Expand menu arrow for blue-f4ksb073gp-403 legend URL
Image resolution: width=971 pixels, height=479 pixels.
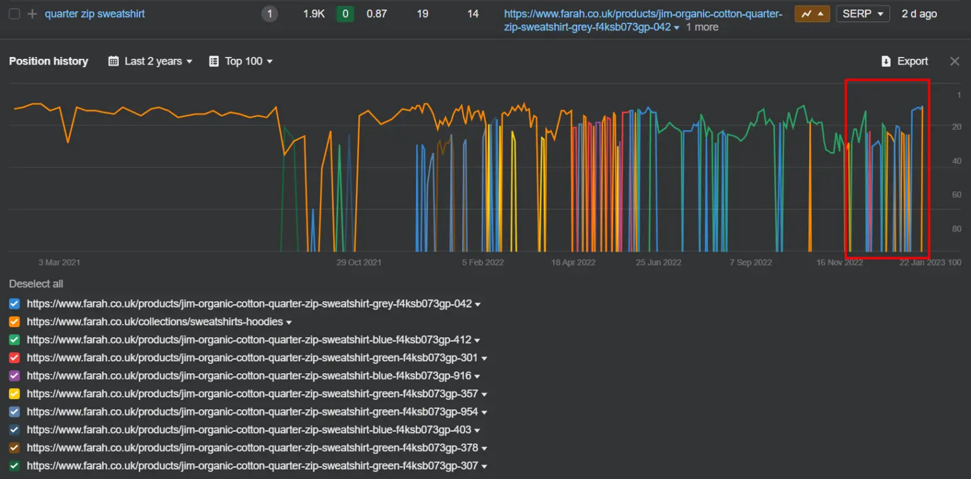(x=477, y=431)
